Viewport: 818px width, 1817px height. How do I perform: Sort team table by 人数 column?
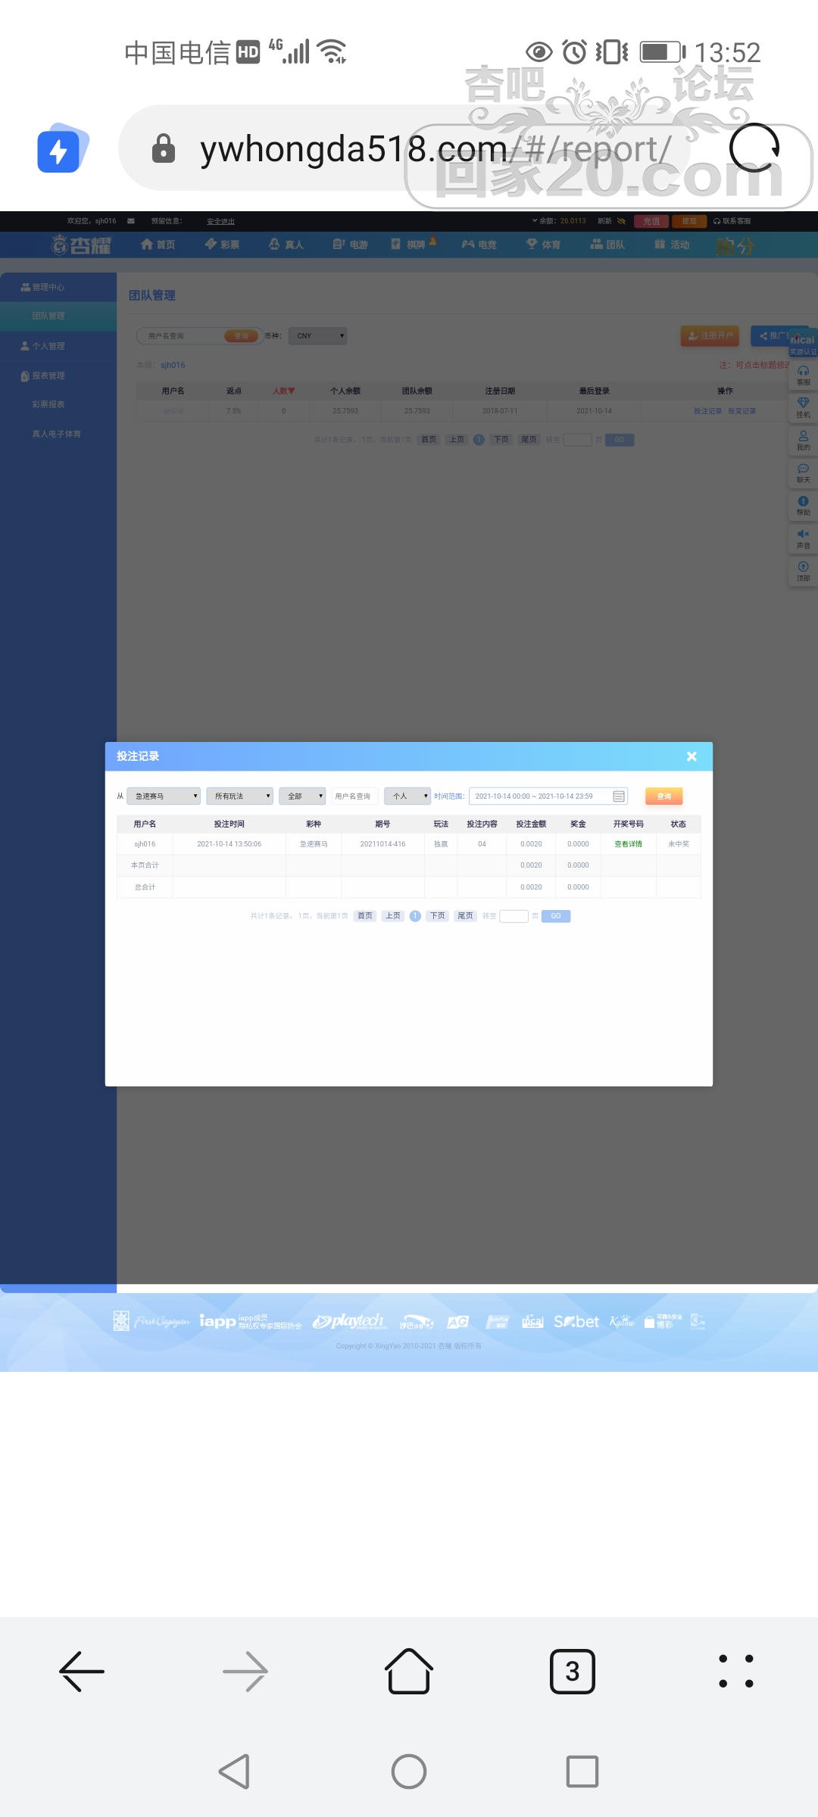click(x=283, y=391)
